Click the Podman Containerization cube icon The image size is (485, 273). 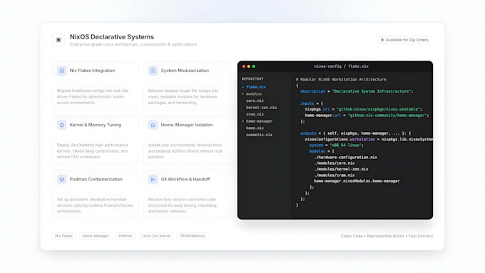[61, 180]
